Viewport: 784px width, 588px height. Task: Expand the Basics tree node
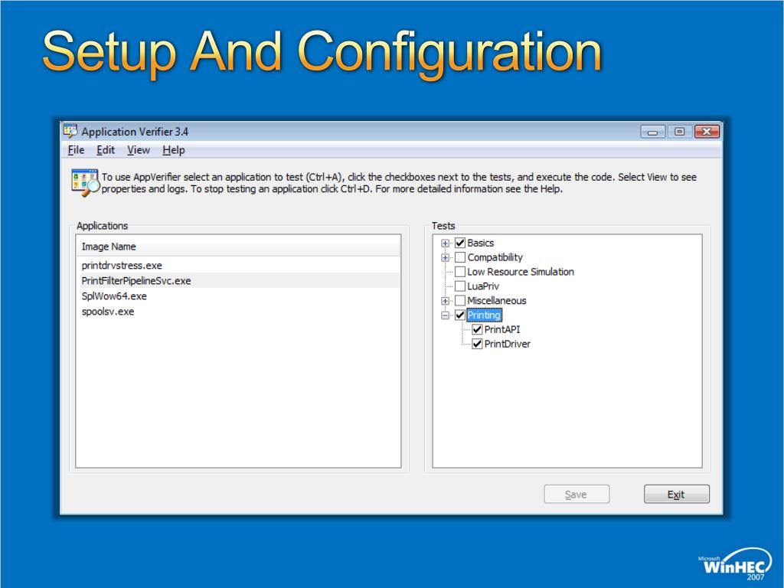click(445, 243)
